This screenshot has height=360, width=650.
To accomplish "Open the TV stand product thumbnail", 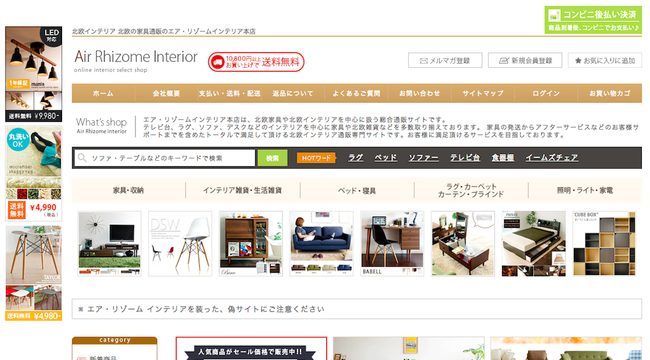I will 109,244.
